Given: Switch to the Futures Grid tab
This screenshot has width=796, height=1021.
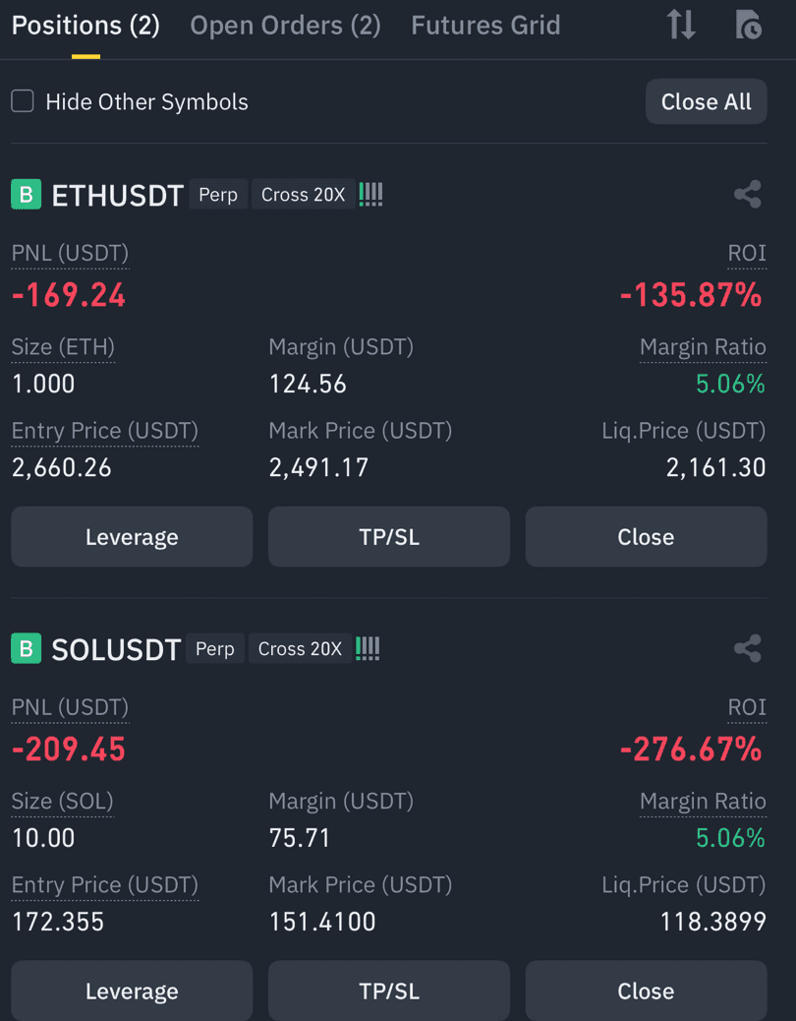Looking at the screenshot, I should 485,26.
